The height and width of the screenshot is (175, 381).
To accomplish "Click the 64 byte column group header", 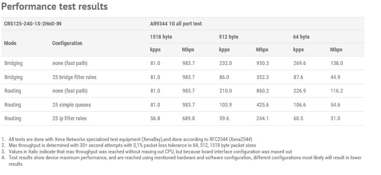I will click(x=301, y=37).
